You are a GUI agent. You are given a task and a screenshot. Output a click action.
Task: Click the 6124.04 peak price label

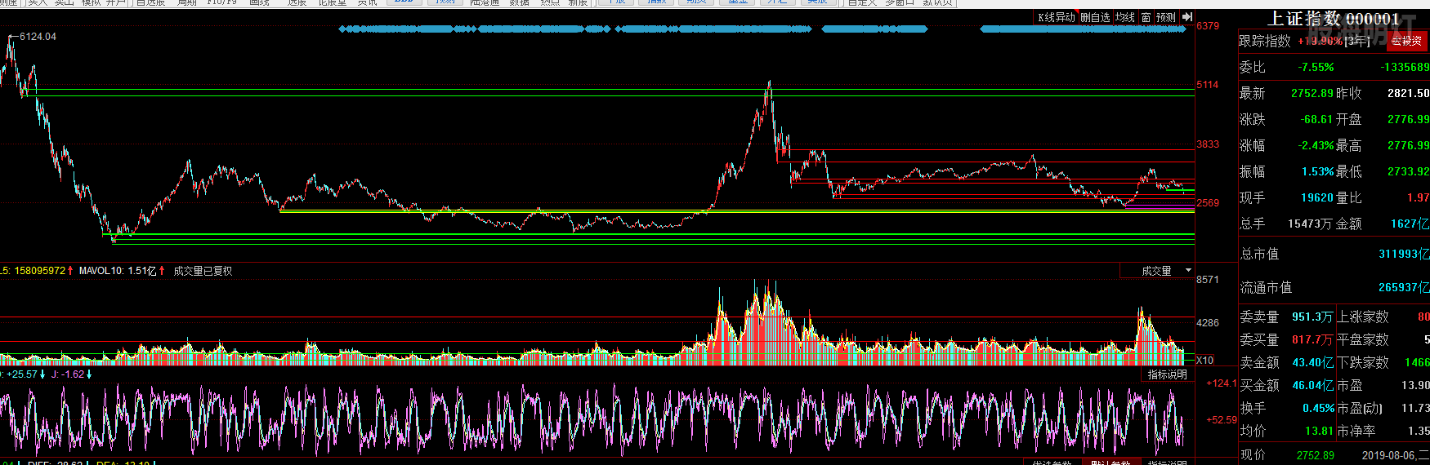coord(38,37)
